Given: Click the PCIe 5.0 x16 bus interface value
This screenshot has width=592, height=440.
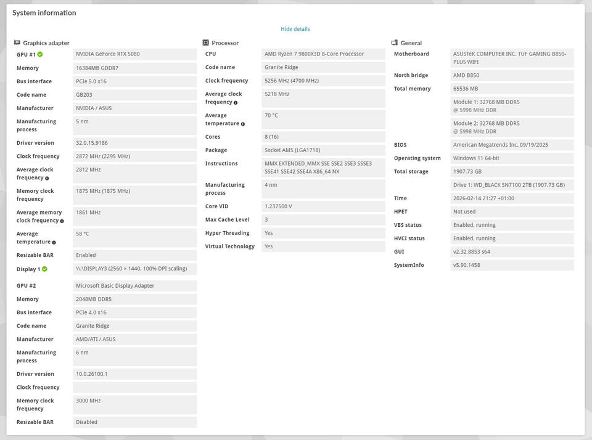Looking at the screenshot, I should [135, 81].
